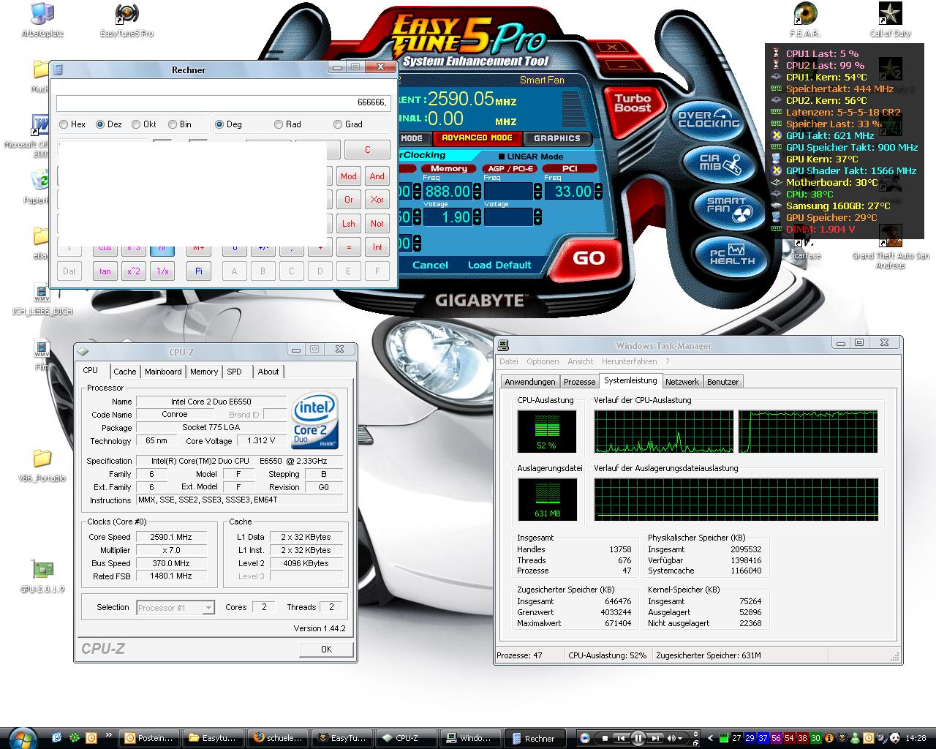The image size is (936, 749).
Task: Switch to the Easytu... folder taskbar button
Action: pos(213,738)
